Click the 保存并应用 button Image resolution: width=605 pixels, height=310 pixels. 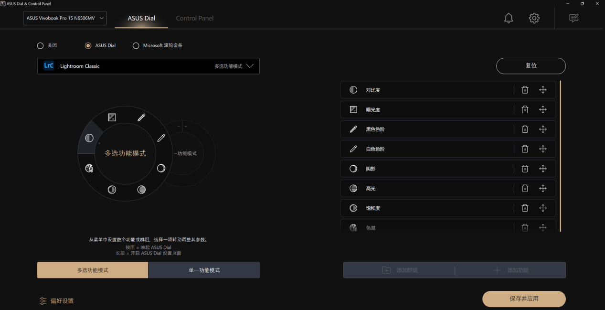[x=524, y=299]
